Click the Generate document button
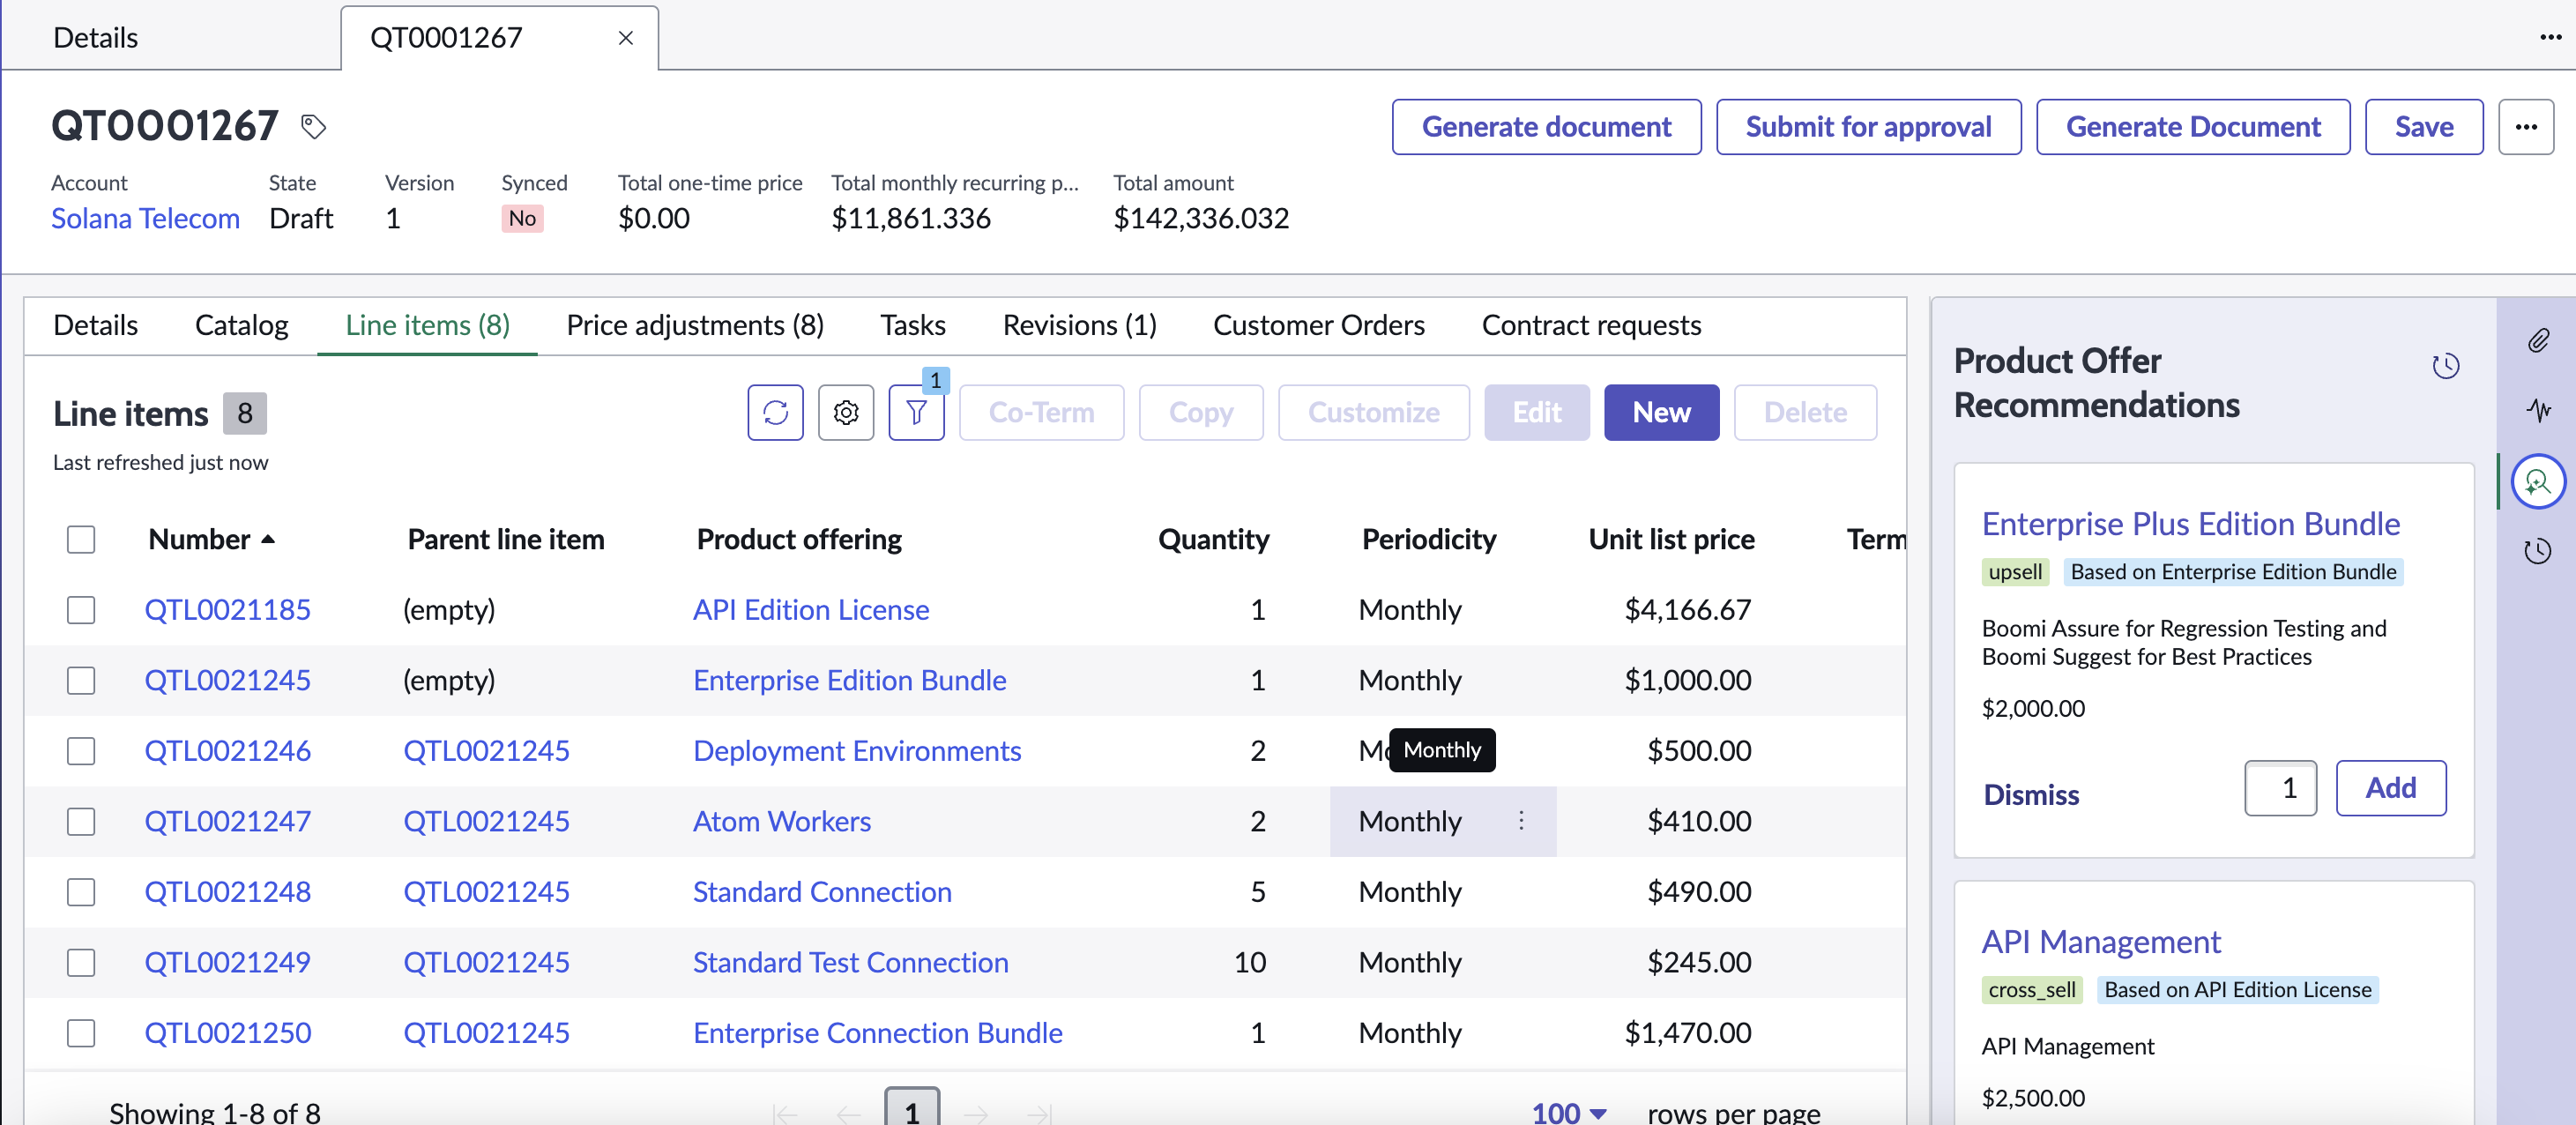This screenshot has height=1125, width=2576. tap(1546, 127)
